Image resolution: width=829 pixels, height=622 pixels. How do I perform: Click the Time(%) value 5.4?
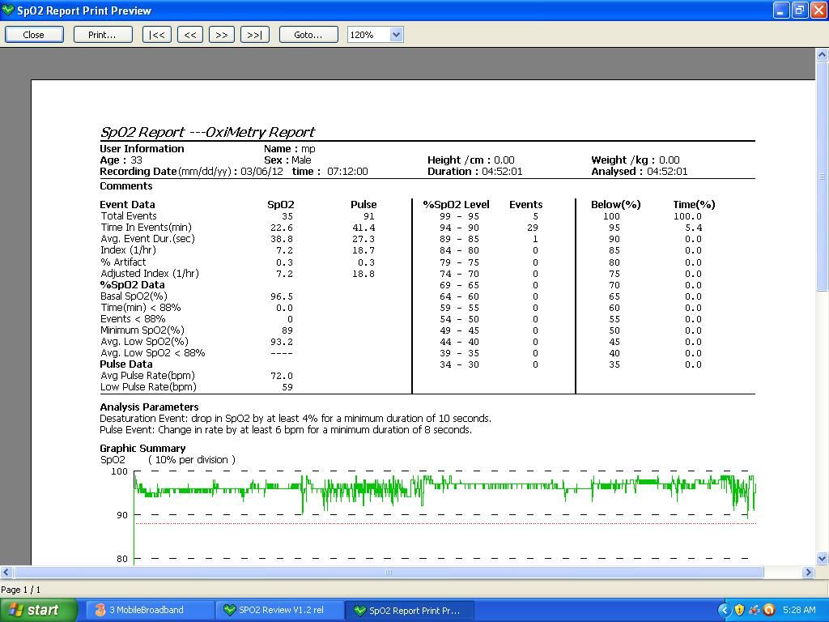pos(693,228)
